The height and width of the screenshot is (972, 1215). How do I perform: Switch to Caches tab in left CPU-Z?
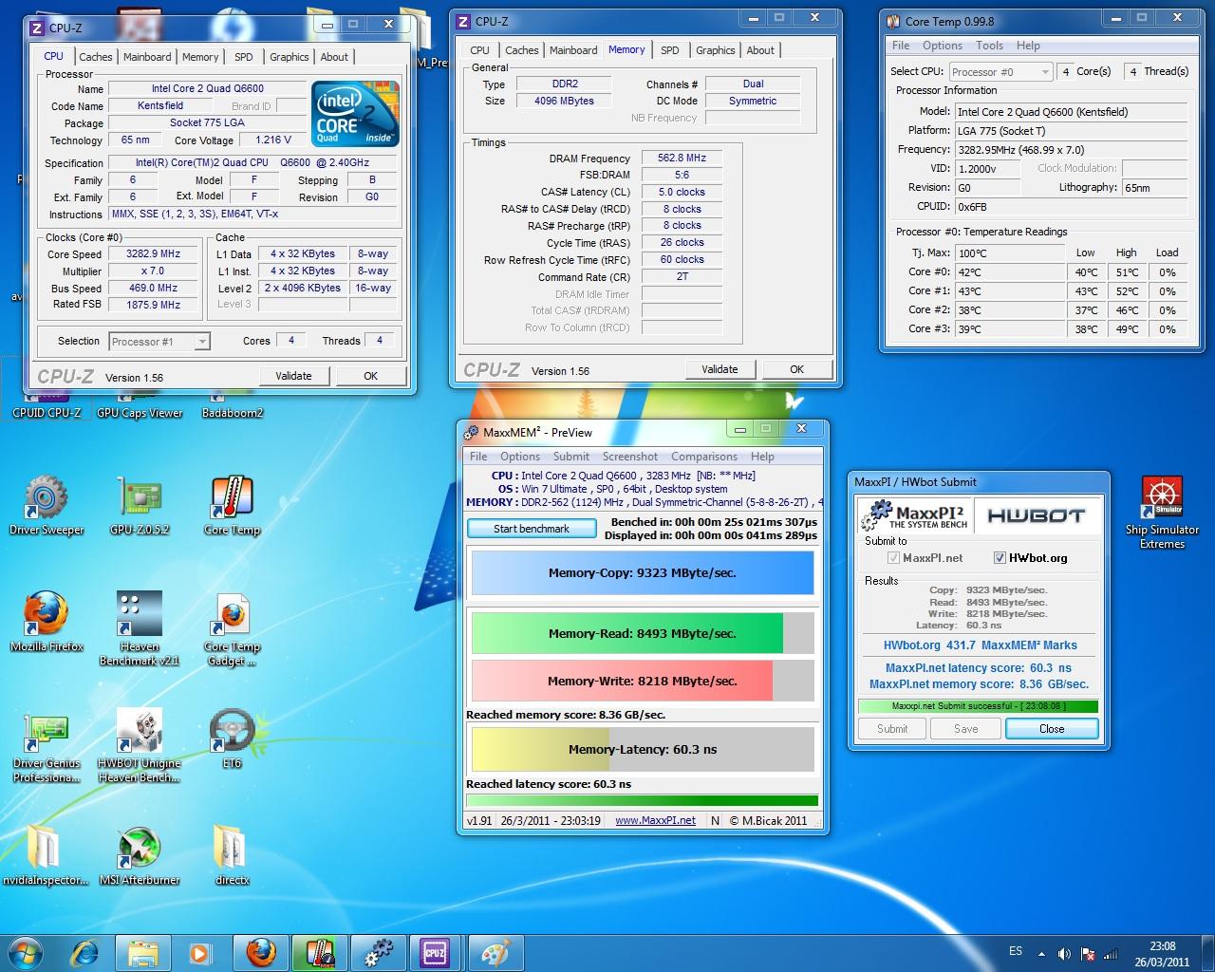point(95,57)
